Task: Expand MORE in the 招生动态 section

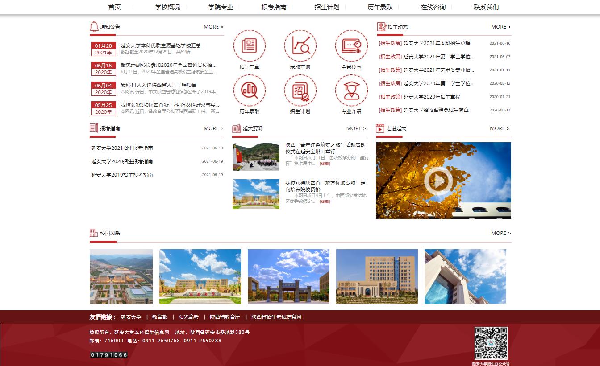Action: [501, 27]
